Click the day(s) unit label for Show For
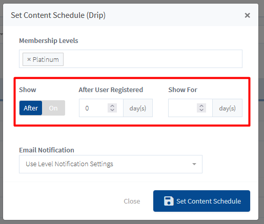Screen dimensions: 264x224 pos(227,108)
